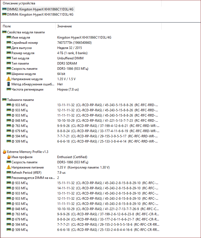The height and width of the screenshot is (238, 201).
Task: Click the memory icon beside 'Частота регенерации'
Action: tap(9, 89)
